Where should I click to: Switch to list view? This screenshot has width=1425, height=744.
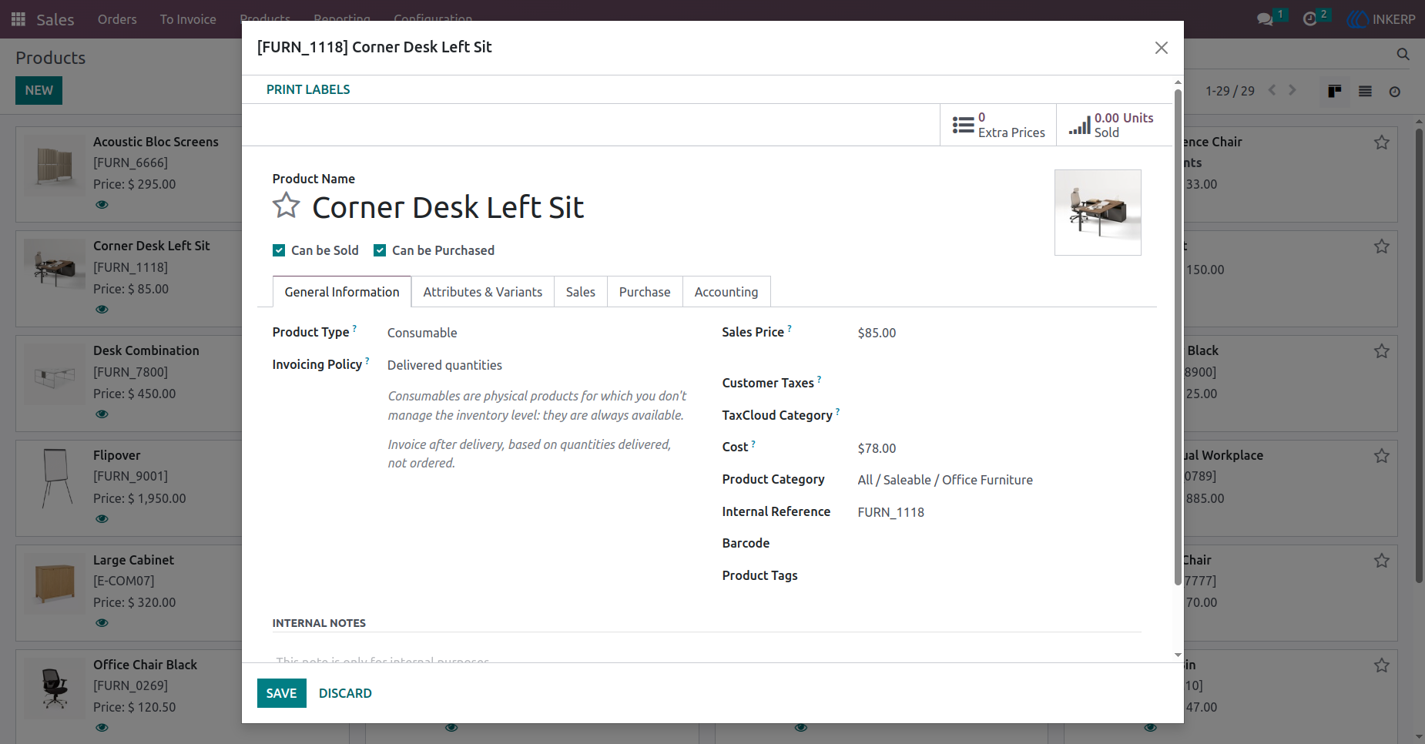pos(1365,92)
